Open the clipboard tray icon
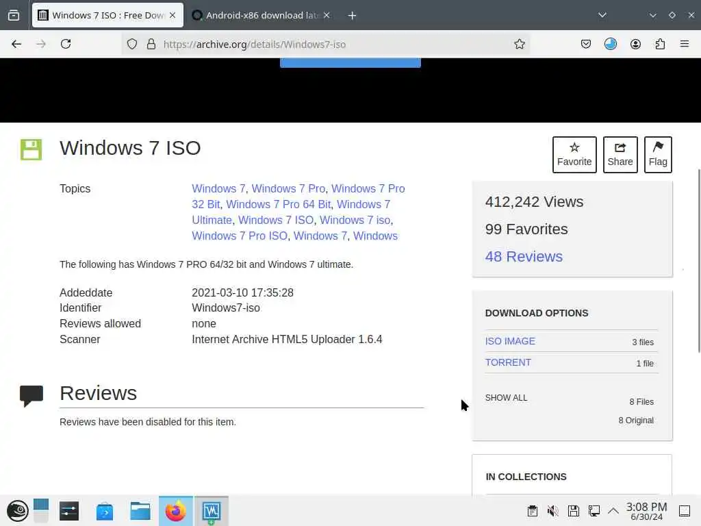701x526 pixels. point(532,511)
